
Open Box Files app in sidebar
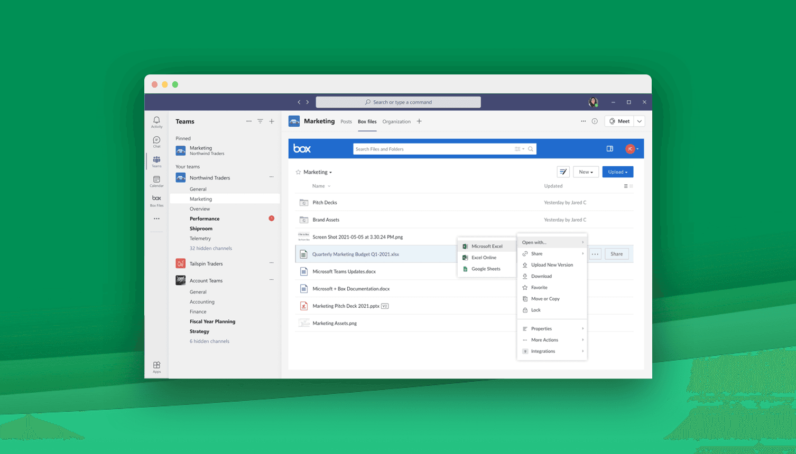click(x=156, y=201)
